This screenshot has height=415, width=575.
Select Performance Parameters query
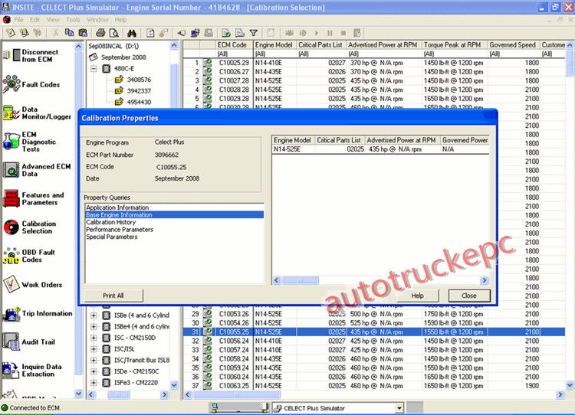(120, 229)
